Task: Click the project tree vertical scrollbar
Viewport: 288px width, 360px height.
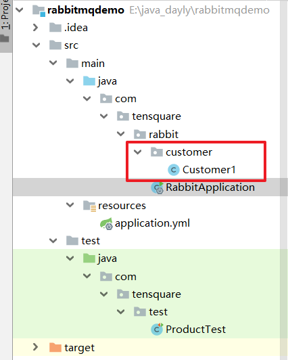Action: point(284,180)
